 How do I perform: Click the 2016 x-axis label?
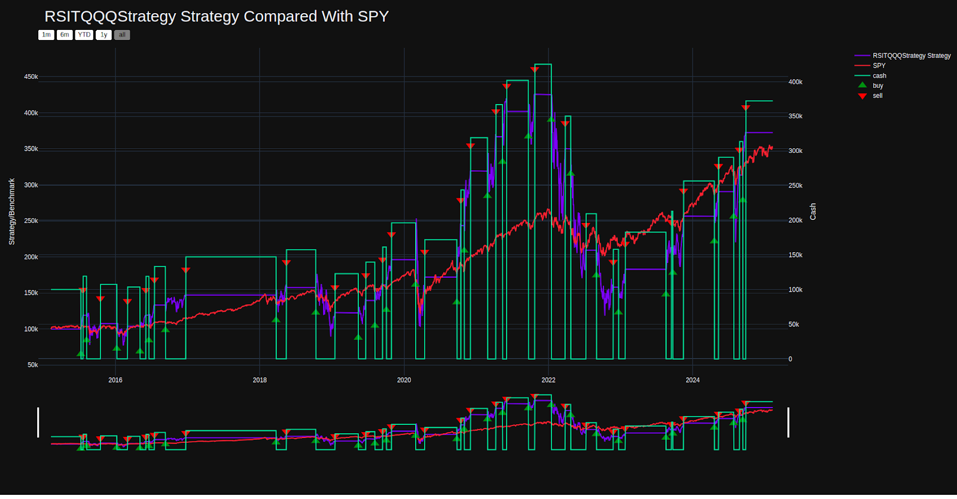(x=115, y=380)
